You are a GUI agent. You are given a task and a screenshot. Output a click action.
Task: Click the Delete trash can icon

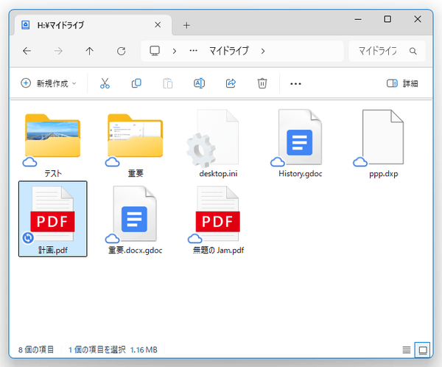(x=262, y=83)
